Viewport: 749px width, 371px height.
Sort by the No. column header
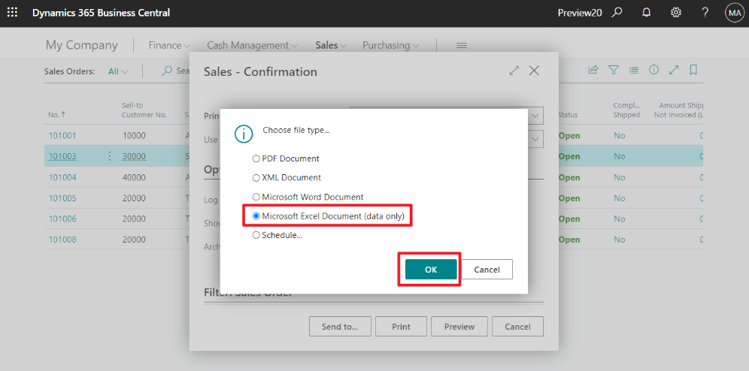pos(57,114)
